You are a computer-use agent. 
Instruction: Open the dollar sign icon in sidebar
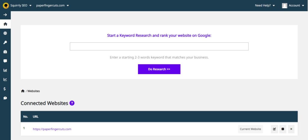point(5,89)
